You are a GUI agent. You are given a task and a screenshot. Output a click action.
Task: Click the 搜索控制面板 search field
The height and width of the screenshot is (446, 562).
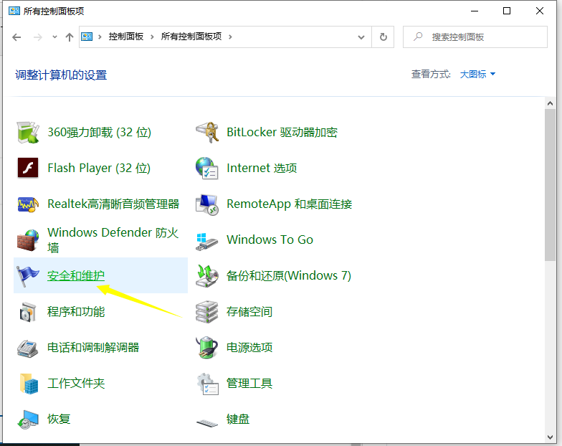(x=475, y=37)
